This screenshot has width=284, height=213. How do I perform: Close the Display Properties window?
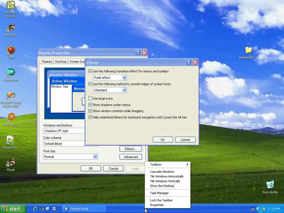[144, 53]
